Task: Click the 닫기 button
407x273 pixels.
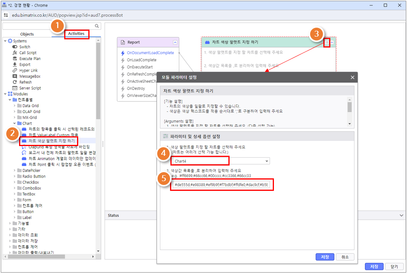Action: point(394,266)
